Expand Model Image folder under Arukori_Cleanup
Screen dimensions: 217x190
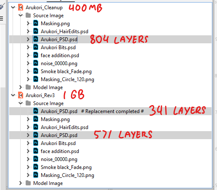tap(21, 87)
